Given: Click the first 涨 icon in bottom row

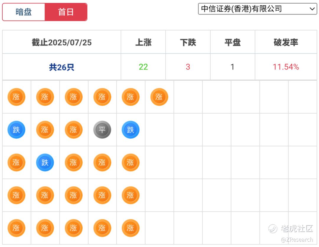Looking at the screenshot, I should [x=16, y=228].
